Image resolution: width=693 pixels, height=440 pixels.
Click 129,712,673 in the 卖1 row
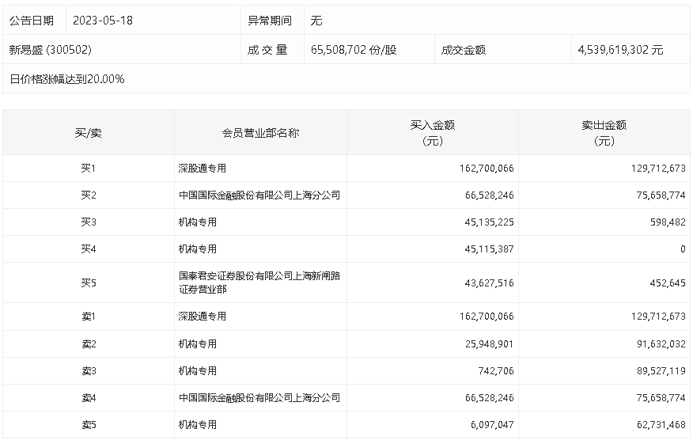[x=658, y=317]
